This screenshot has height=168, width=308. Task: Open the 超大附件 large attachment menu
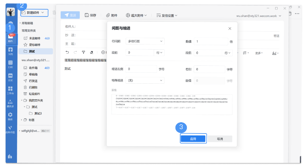pos(136,15)
